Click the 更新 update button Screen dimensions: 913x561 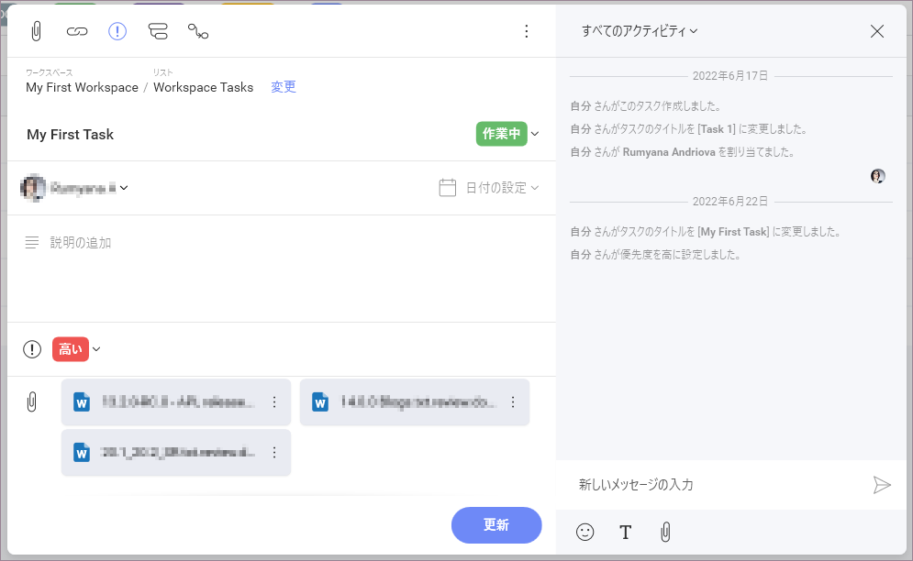click(x=496, y=525)
